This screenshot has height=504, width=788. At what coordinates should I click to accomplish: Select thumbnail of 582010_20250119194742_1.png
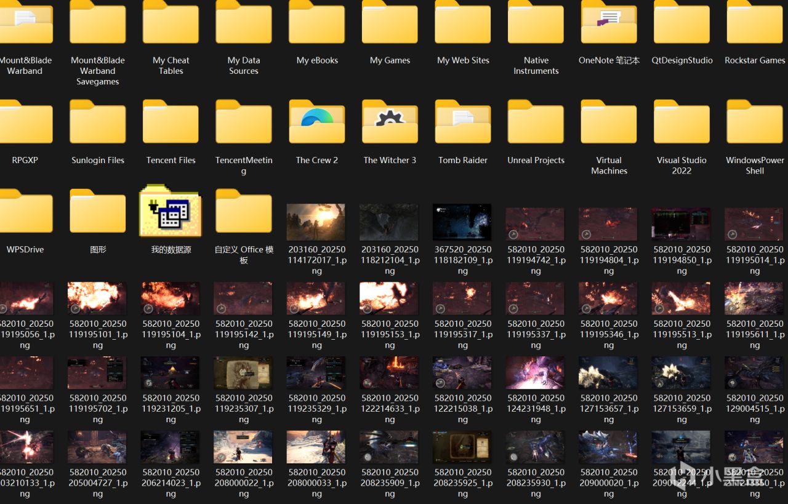click(x=536, y=224)
